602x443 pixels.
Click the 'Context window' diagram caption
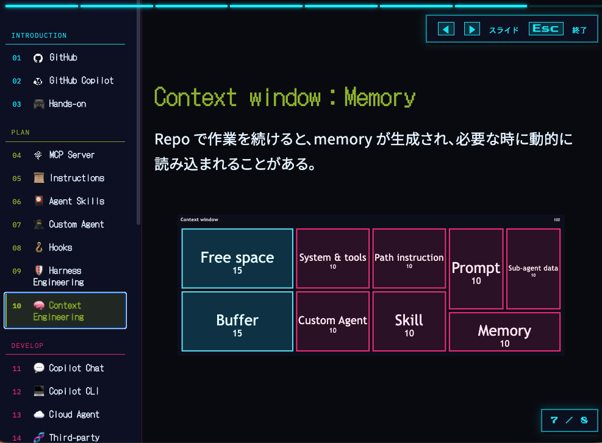(199, 220)
